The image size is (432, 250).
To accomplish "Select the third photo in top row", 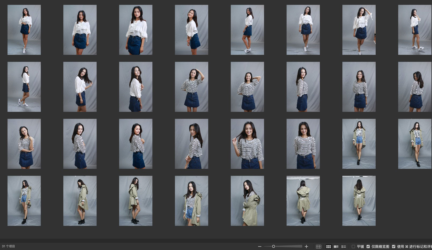I will click(x=136, y=30).
